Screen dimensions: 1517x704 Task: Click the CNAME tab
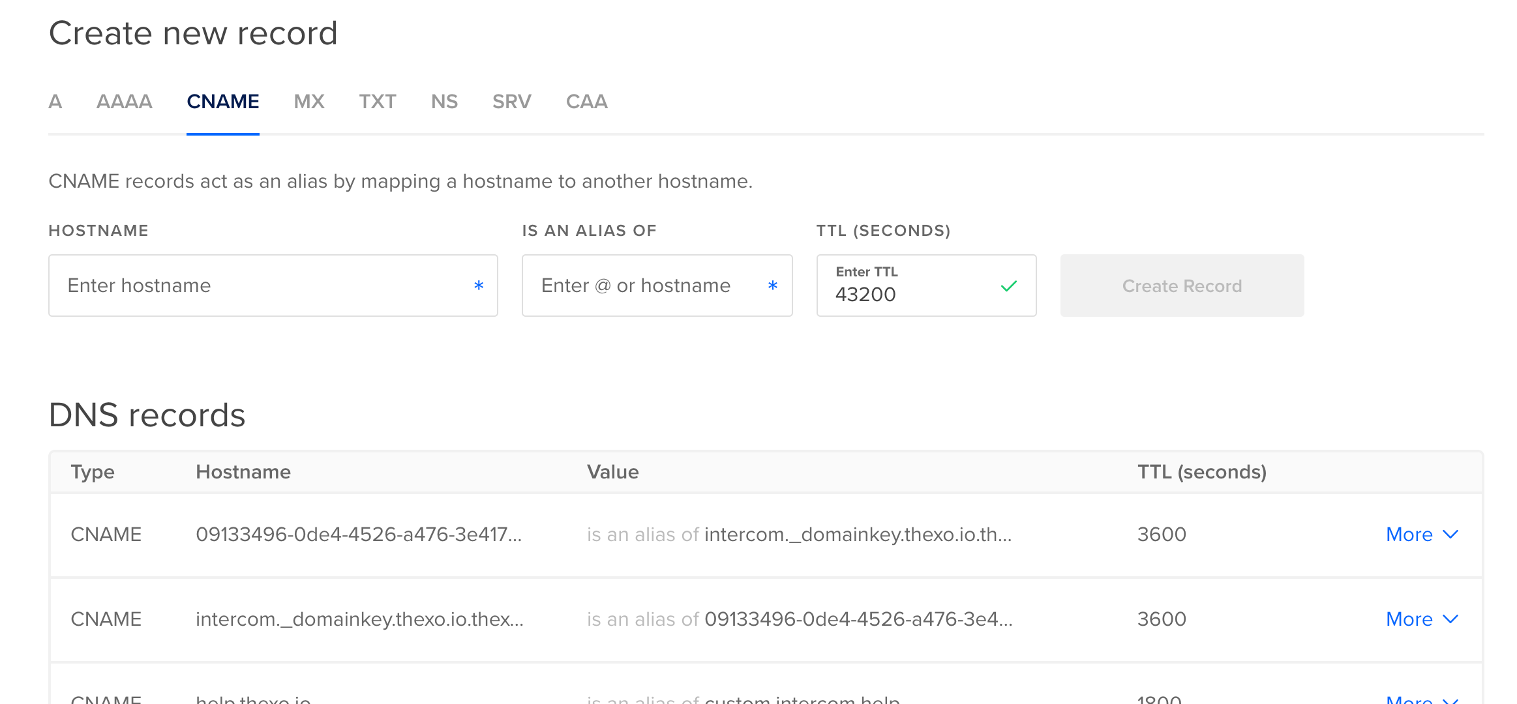[x=222, y=102]
